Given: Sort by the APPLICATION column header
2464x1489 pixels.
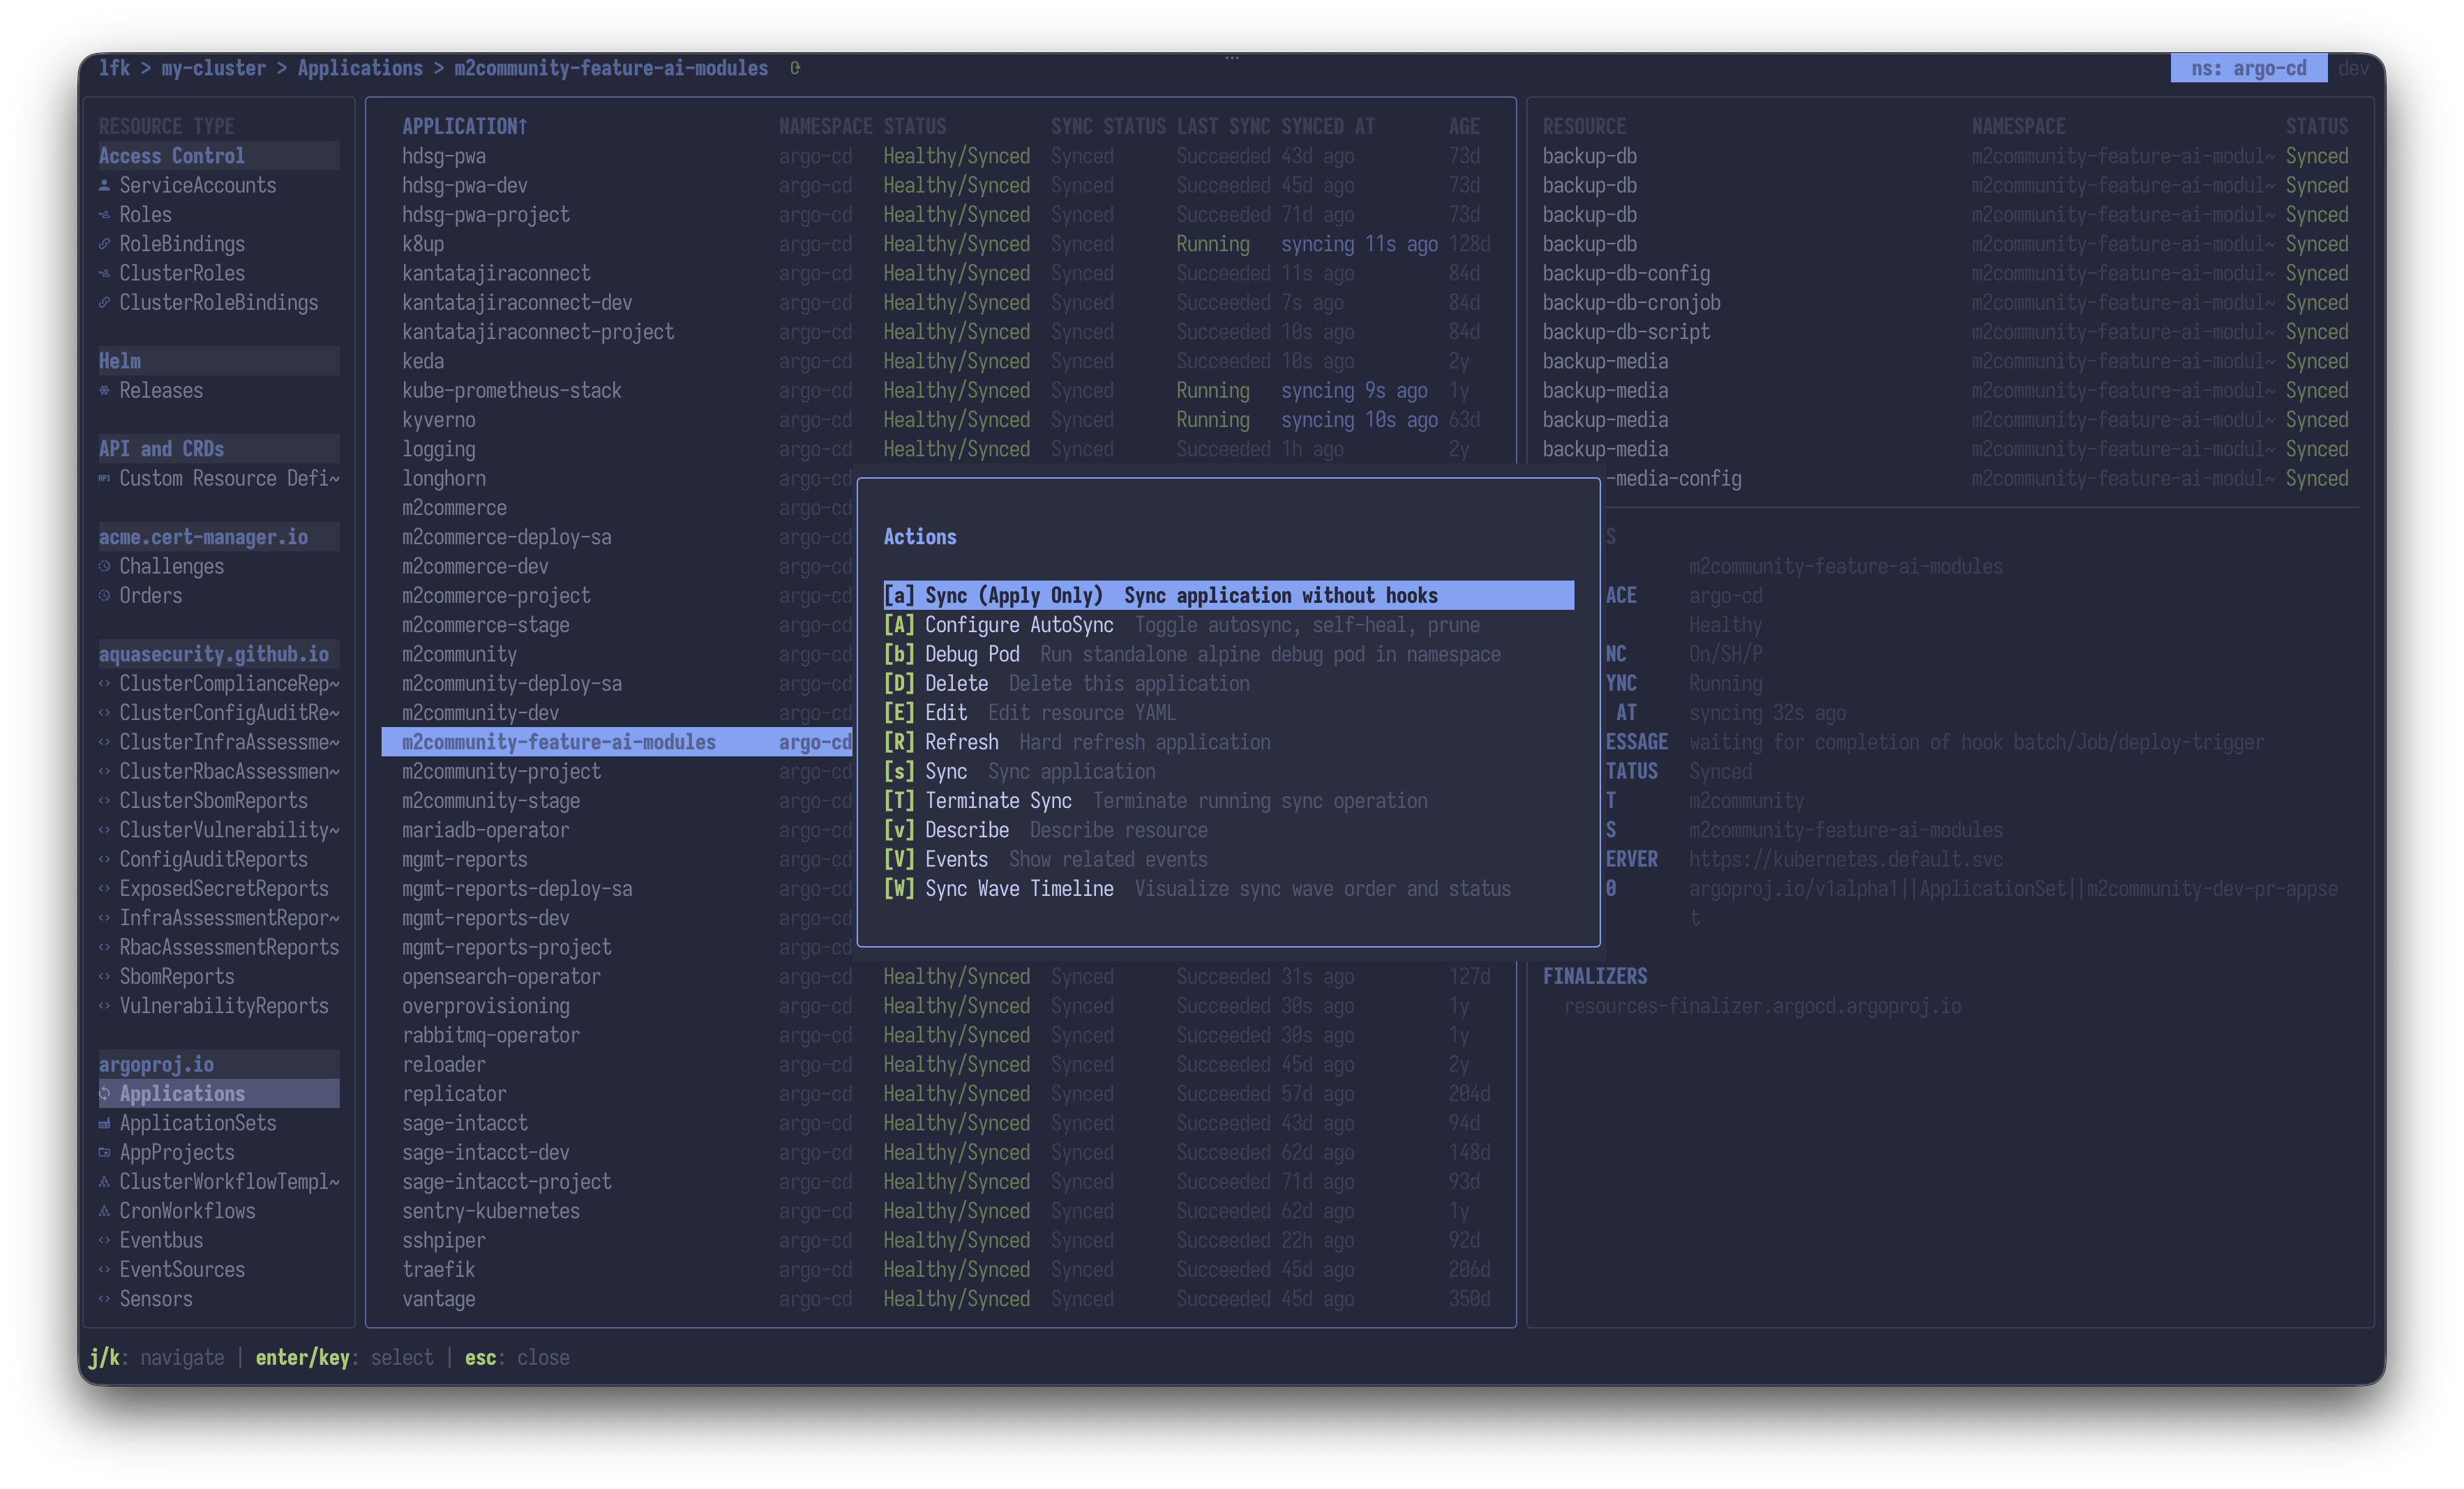Looking at the screenshot, I should coord(464,126).
